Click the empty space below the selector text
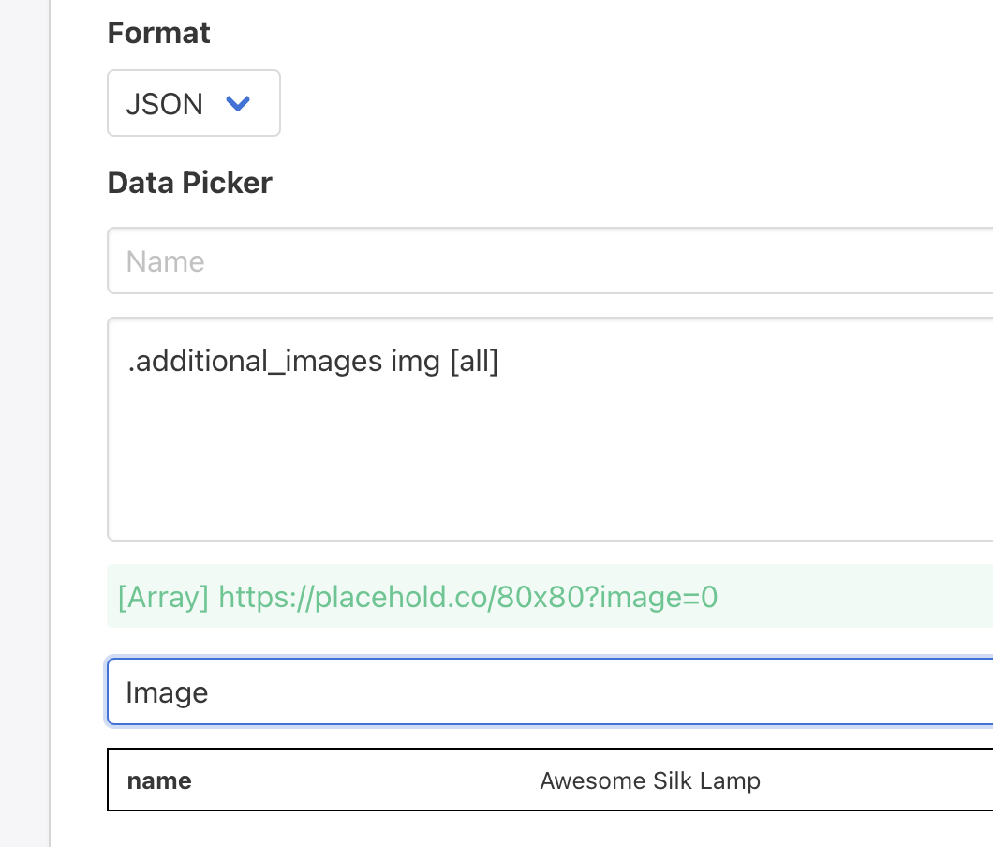Image resolution: width=993 pixels, height=847 pixels. (x=549, y=468)
